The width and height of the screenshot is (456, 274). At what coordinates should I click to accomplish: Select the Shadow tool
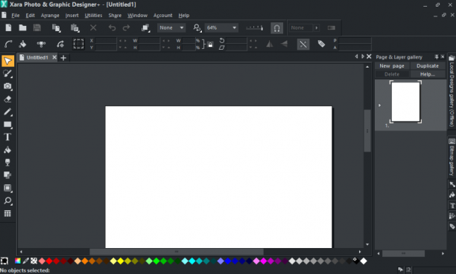[x=7, y=175]
